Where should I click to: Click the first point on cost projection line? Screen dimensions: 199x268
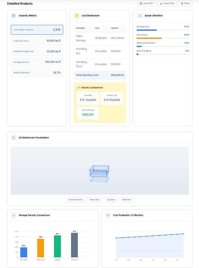116,238
